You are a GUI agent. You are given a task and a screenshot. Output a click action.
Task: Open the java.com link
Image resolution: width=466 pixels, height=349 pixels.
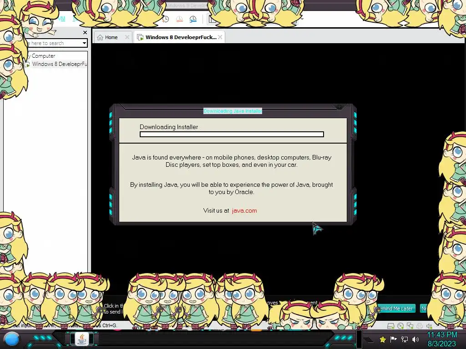point(244,211)
